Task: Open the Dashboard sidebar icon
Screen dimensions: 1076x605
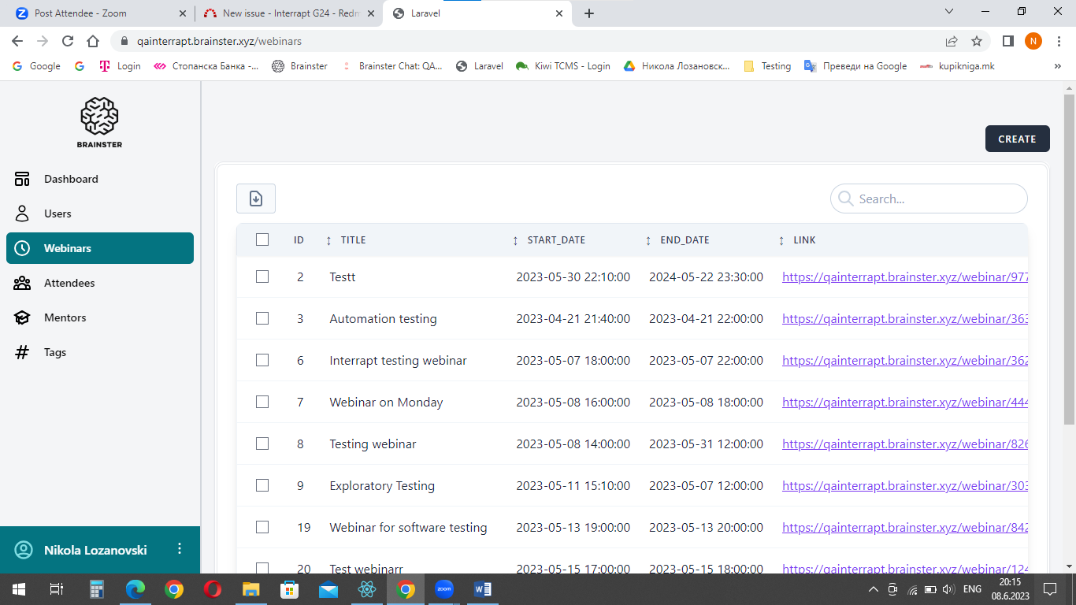Action: [22, 179]
